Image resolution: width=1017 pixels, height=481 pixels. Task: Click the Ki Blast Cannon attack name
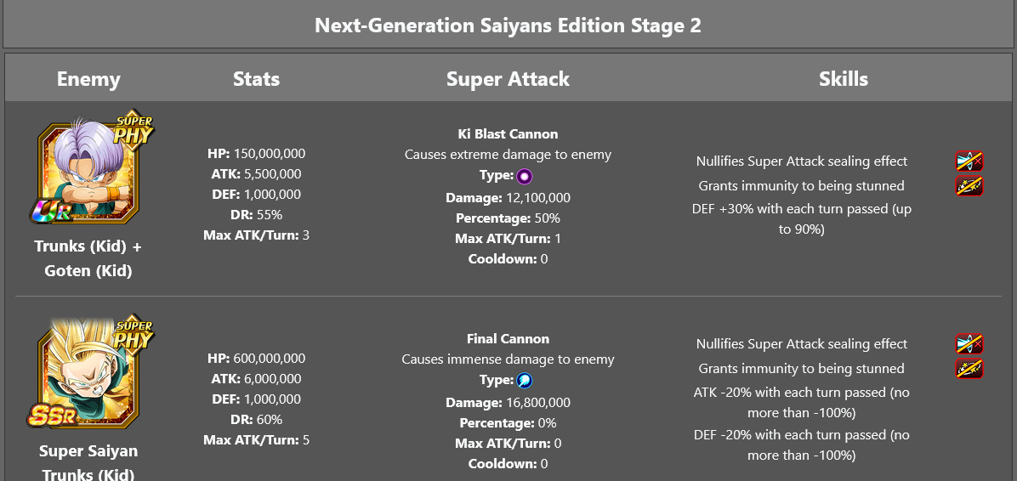tap(508, 134)
